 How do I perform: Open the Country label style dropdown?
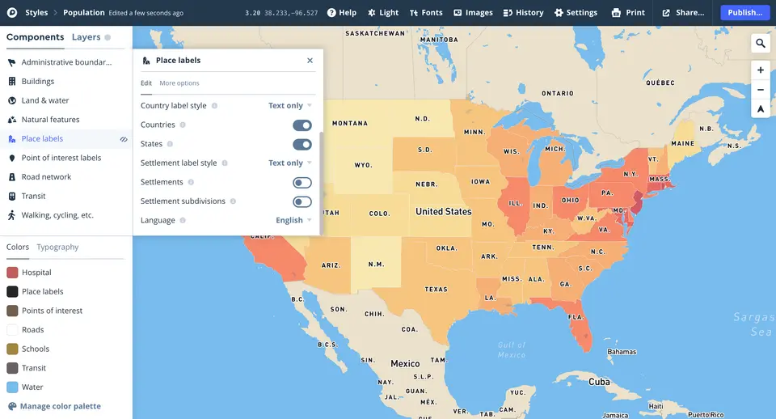[x=290, y=106]
